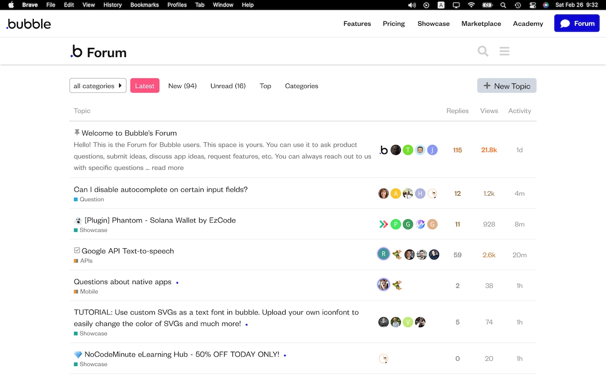
Task: Click the b Forum logo
Action: [98, 52]
